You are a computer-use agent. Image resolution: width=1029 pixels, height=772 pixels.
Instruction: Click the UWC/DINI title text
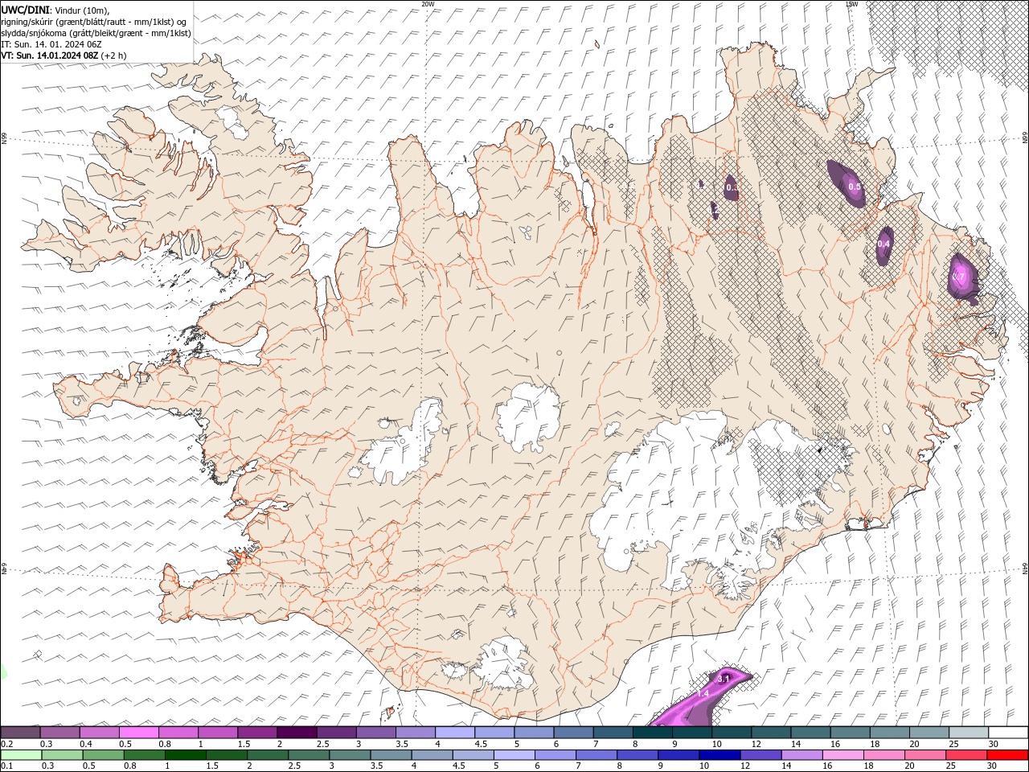pos(26,9)
